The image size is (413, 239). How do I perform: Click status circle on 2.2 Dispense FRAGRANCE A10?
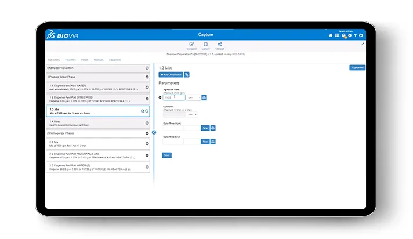click(147, 155)
